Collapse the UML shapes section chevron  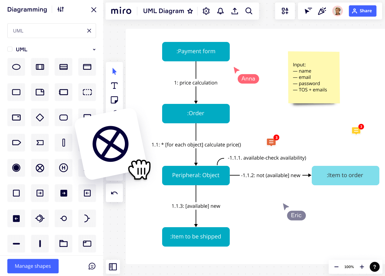coord(94,49)
